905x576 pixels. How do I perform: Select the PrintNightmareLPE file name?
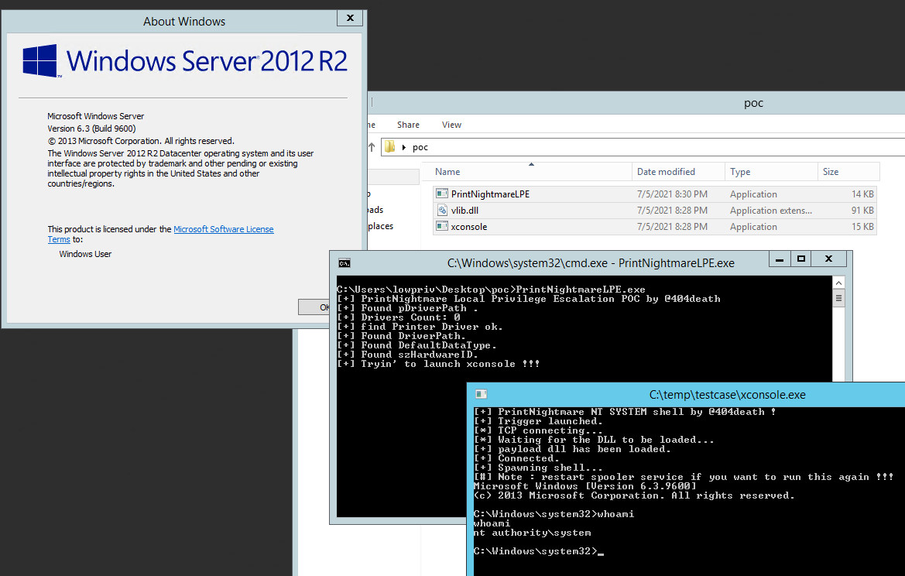[x=490, y=194]
